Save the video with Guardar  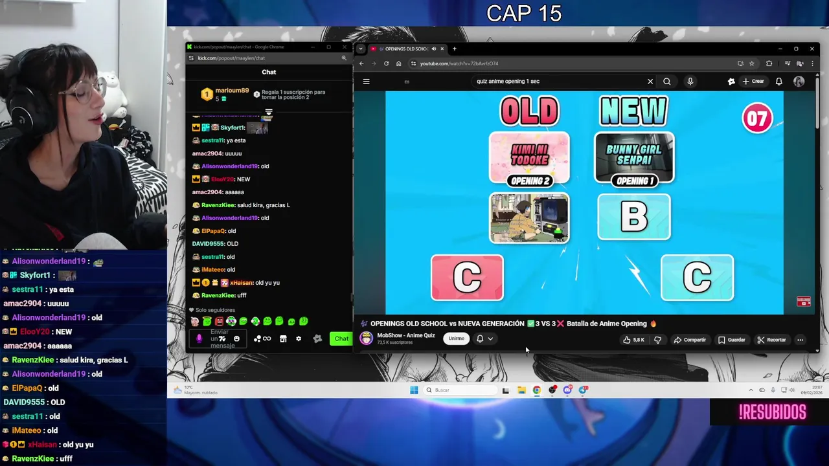(x=731, y=340)
